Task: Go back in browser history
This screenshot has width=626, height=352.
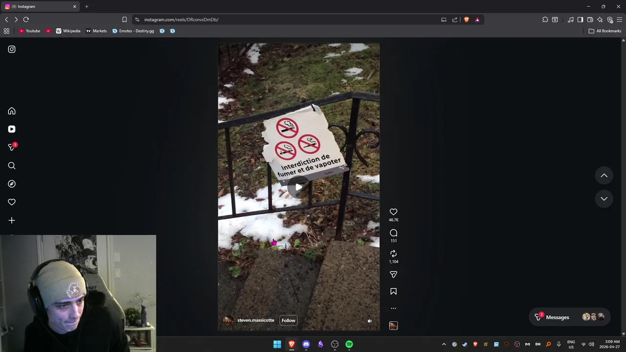Action: point(6,20)
